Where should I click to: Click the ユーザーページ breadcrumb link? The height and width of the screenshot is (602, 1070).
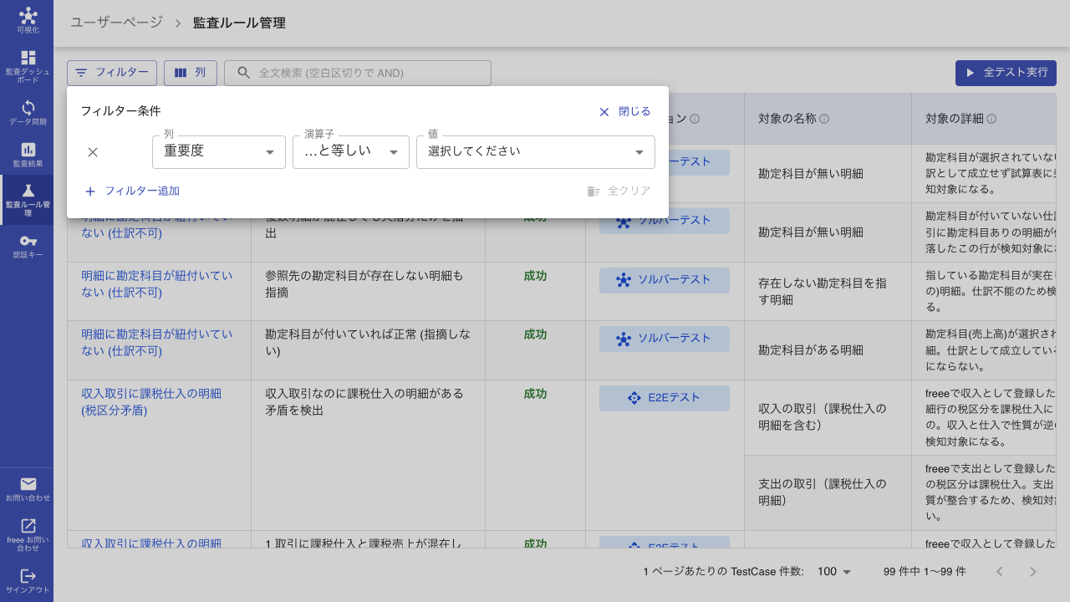tap(117, 23)
